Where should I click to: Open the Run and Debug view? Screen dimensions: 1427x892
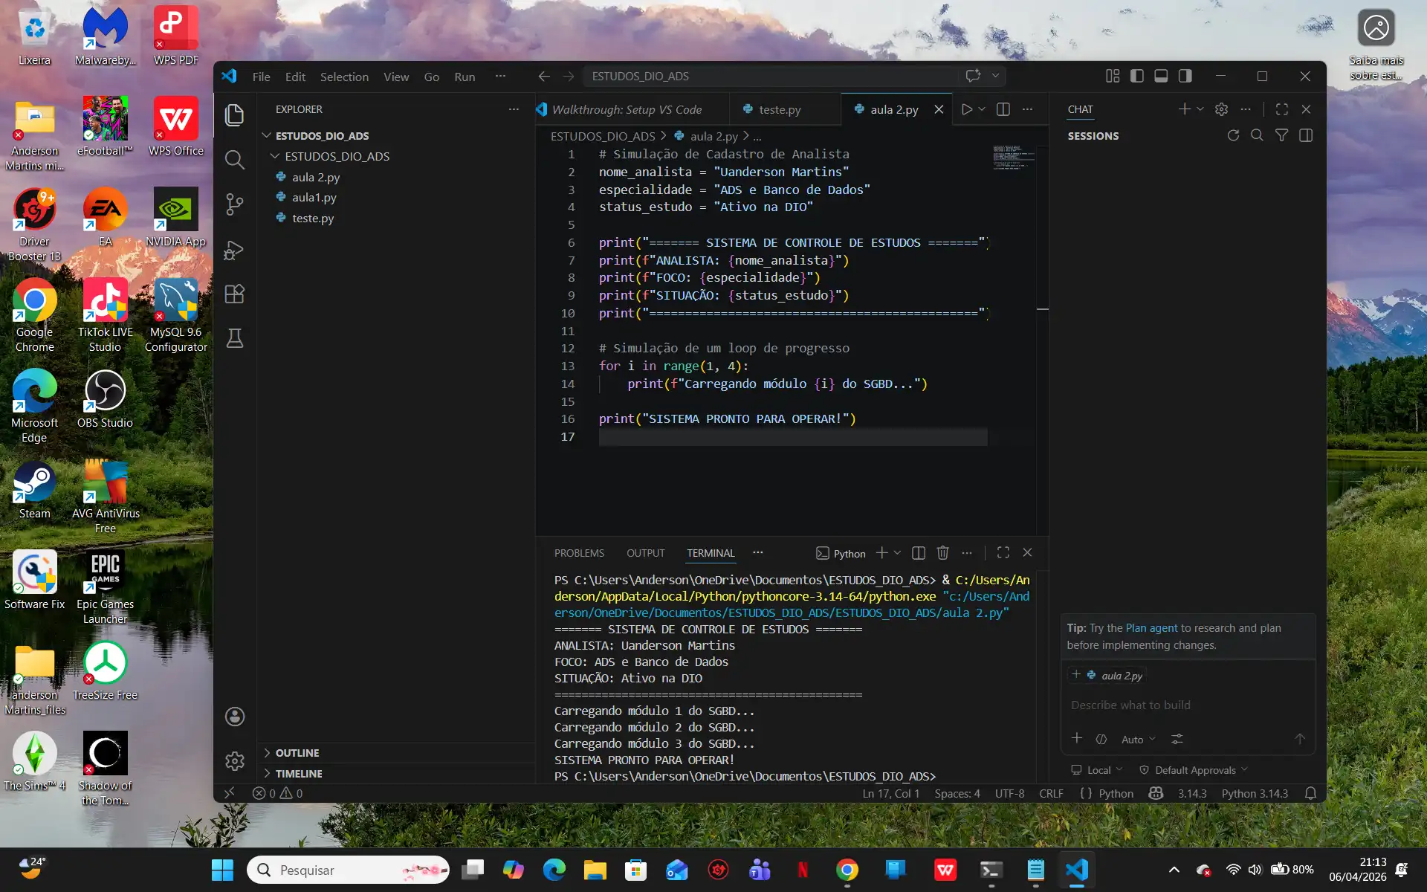pyautogui.click(x=234, y=251)
